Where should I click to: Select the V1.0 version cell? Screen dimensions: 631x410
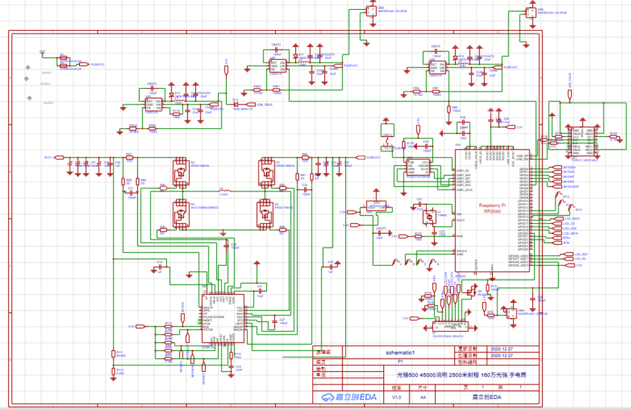coord(397,397)
